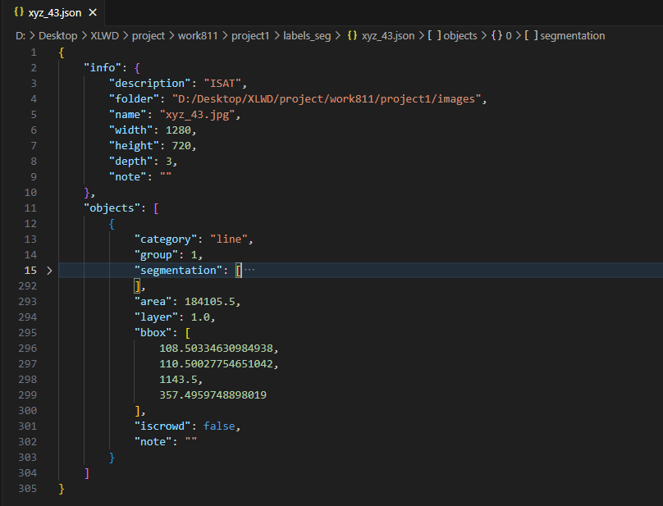663x506 pixels.
Task: Click the bbox value 108.50334630984938
Action: pyautogui.click(x=216, y=349)
